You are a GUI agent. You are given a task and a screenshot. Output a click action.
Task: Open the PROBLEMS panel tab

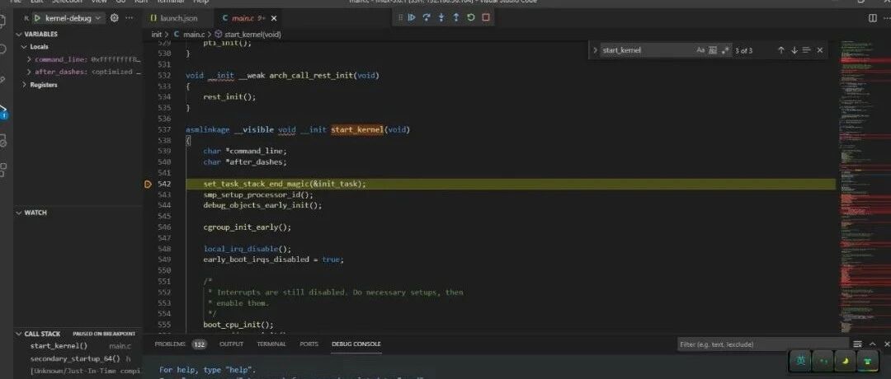point(170,344)
